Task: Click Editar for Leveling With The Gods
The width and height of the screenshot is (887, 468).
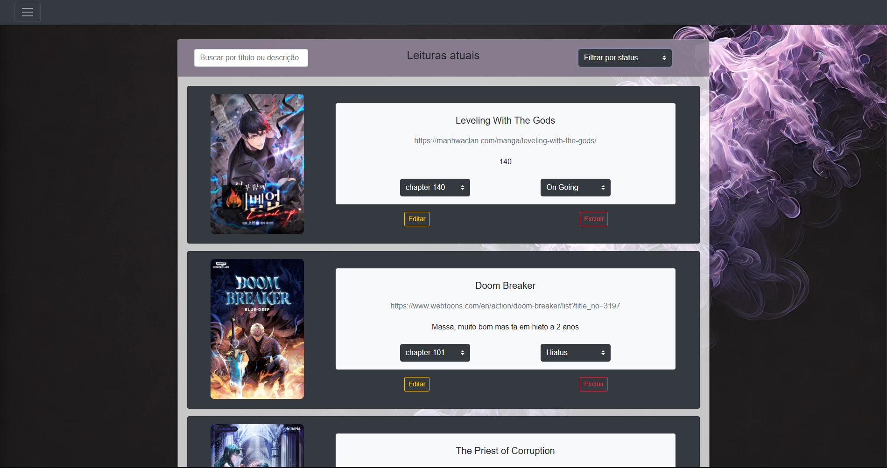Action: (x=416, y=219)
